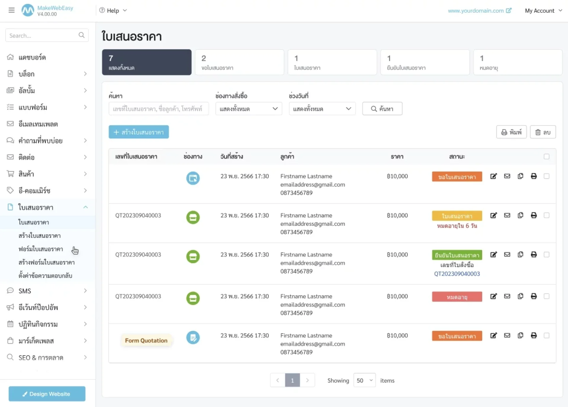The image size is (568, 407).
Task: Open the ช่องทางสั่งซื้อ dropdown filter
Action: [248, 109]
